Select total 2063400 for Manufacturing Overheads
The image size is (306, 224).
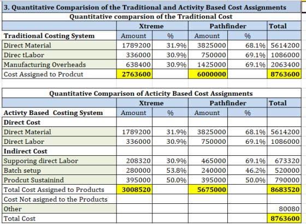tap(284, 64)
